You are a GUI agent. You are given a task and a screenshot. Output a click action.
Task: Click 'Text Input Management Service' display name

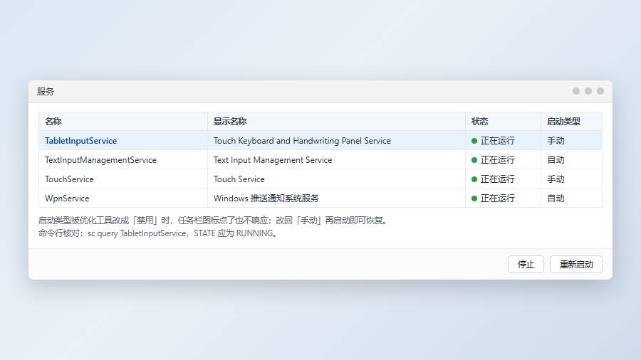click(x=273, y=160)
